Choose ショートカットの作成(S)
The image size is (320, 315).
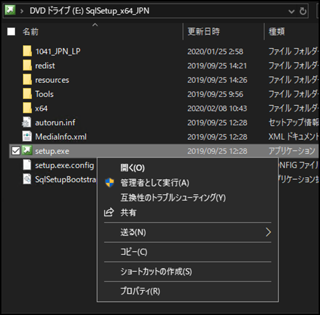[156, 272]
